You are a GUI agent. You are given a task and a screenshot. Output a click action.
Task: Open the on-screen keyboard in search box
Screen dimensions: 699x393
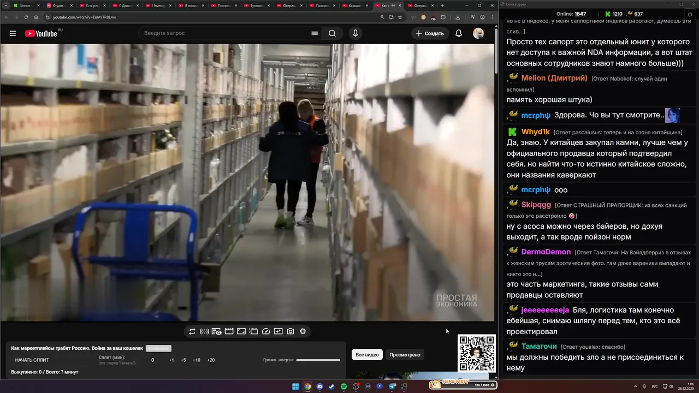[x=315, y=33]
